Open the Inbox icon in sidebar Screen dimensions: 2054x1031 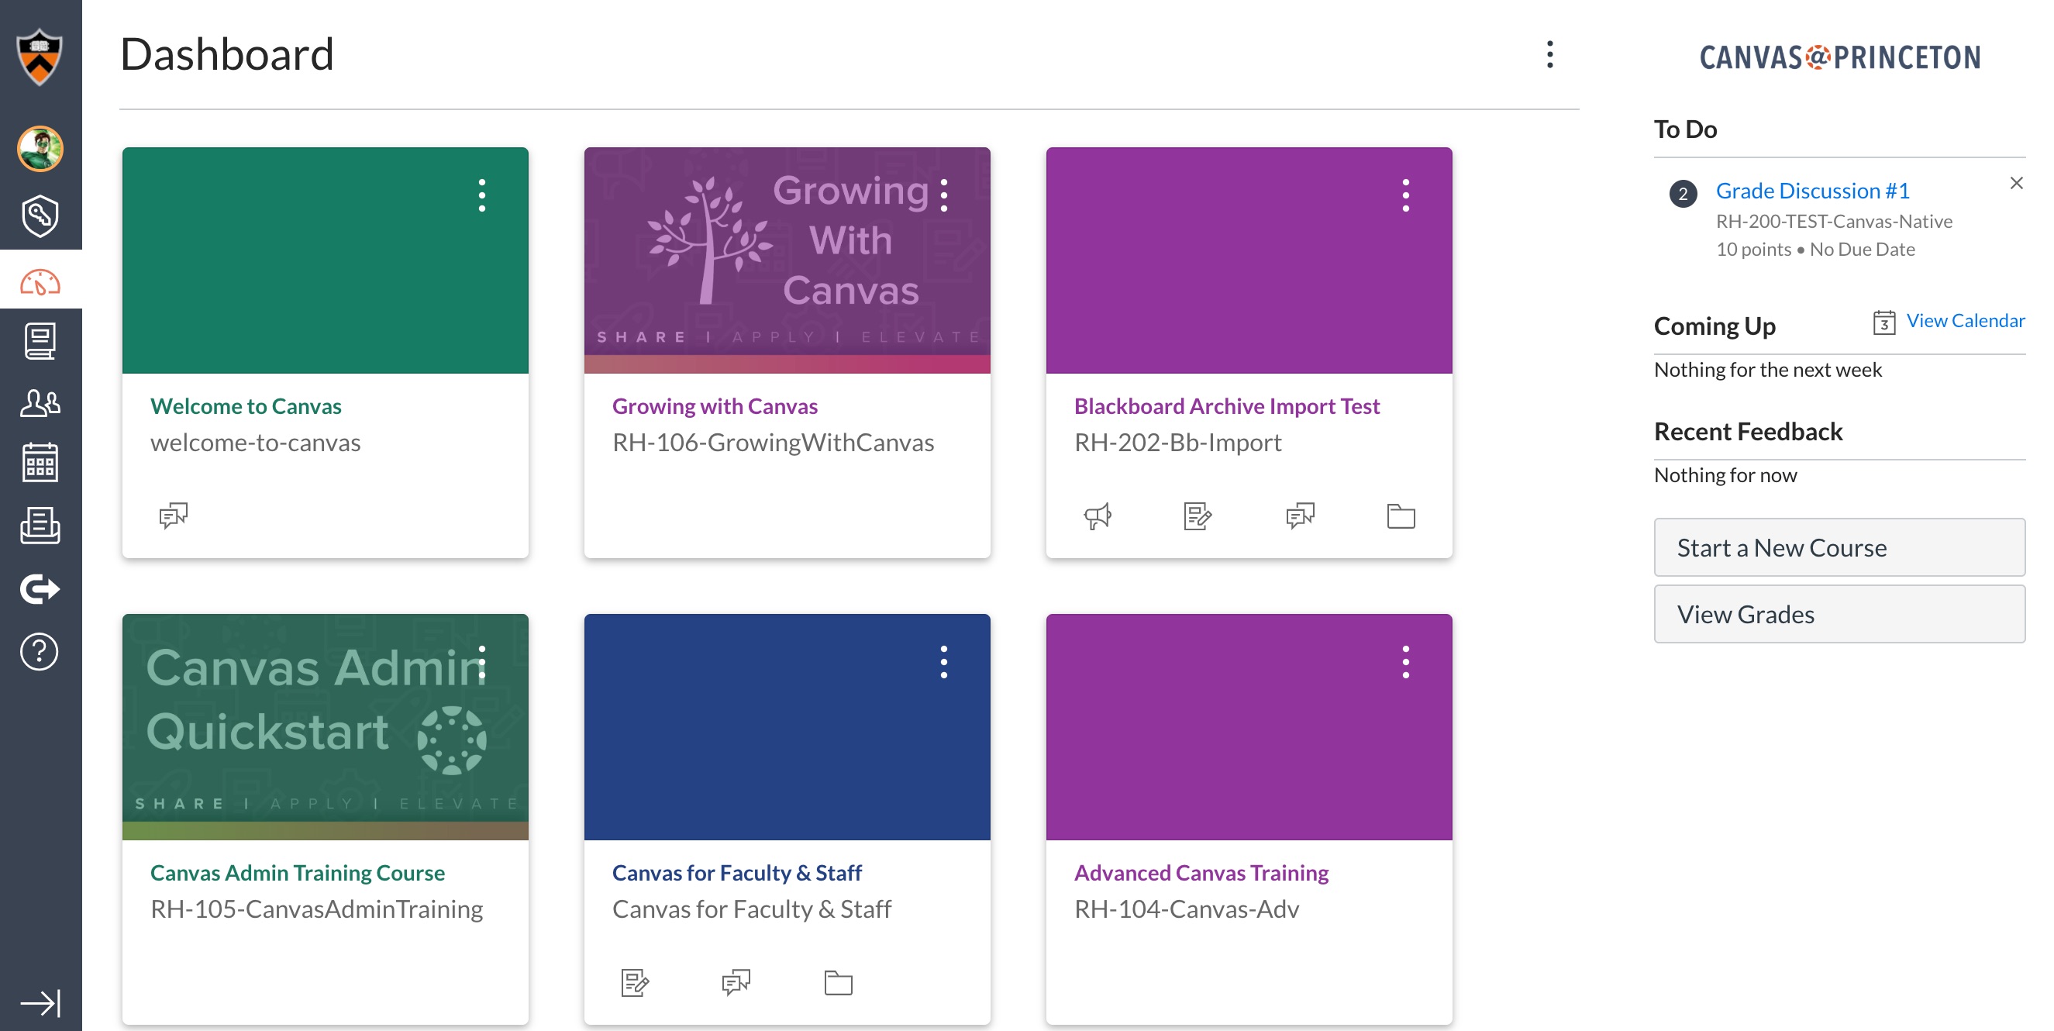click(40, 526)
